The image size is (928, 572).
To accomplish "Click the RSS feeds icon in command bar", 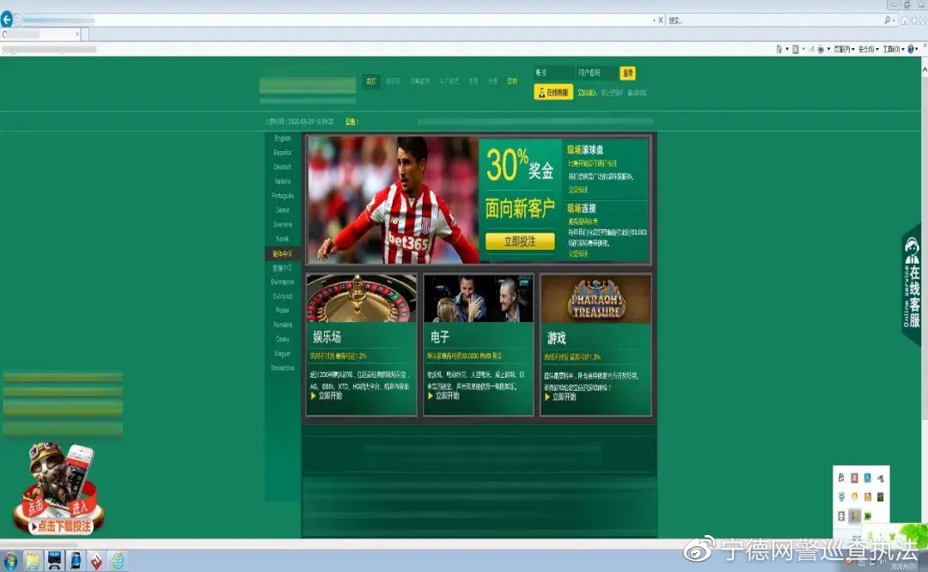I will 796,49.
